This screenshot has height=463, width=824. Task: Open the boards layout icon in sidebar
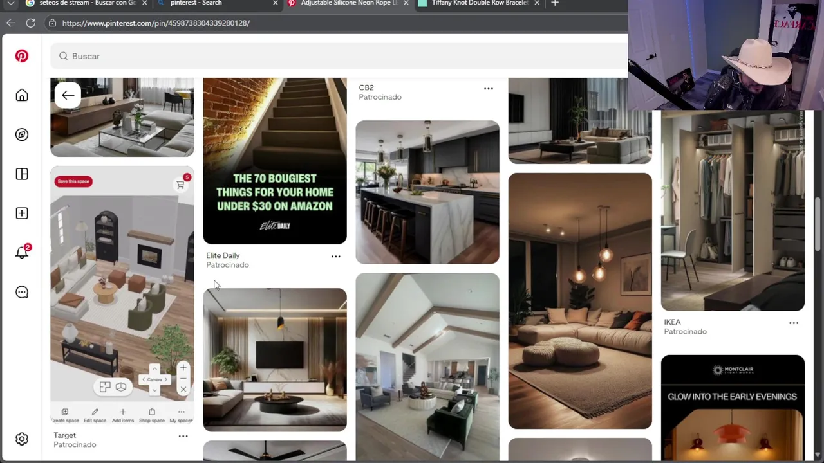click(x=22, y=174)
